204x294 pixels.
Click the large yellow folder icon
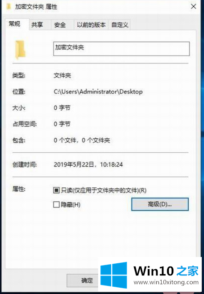click(20, 50)
